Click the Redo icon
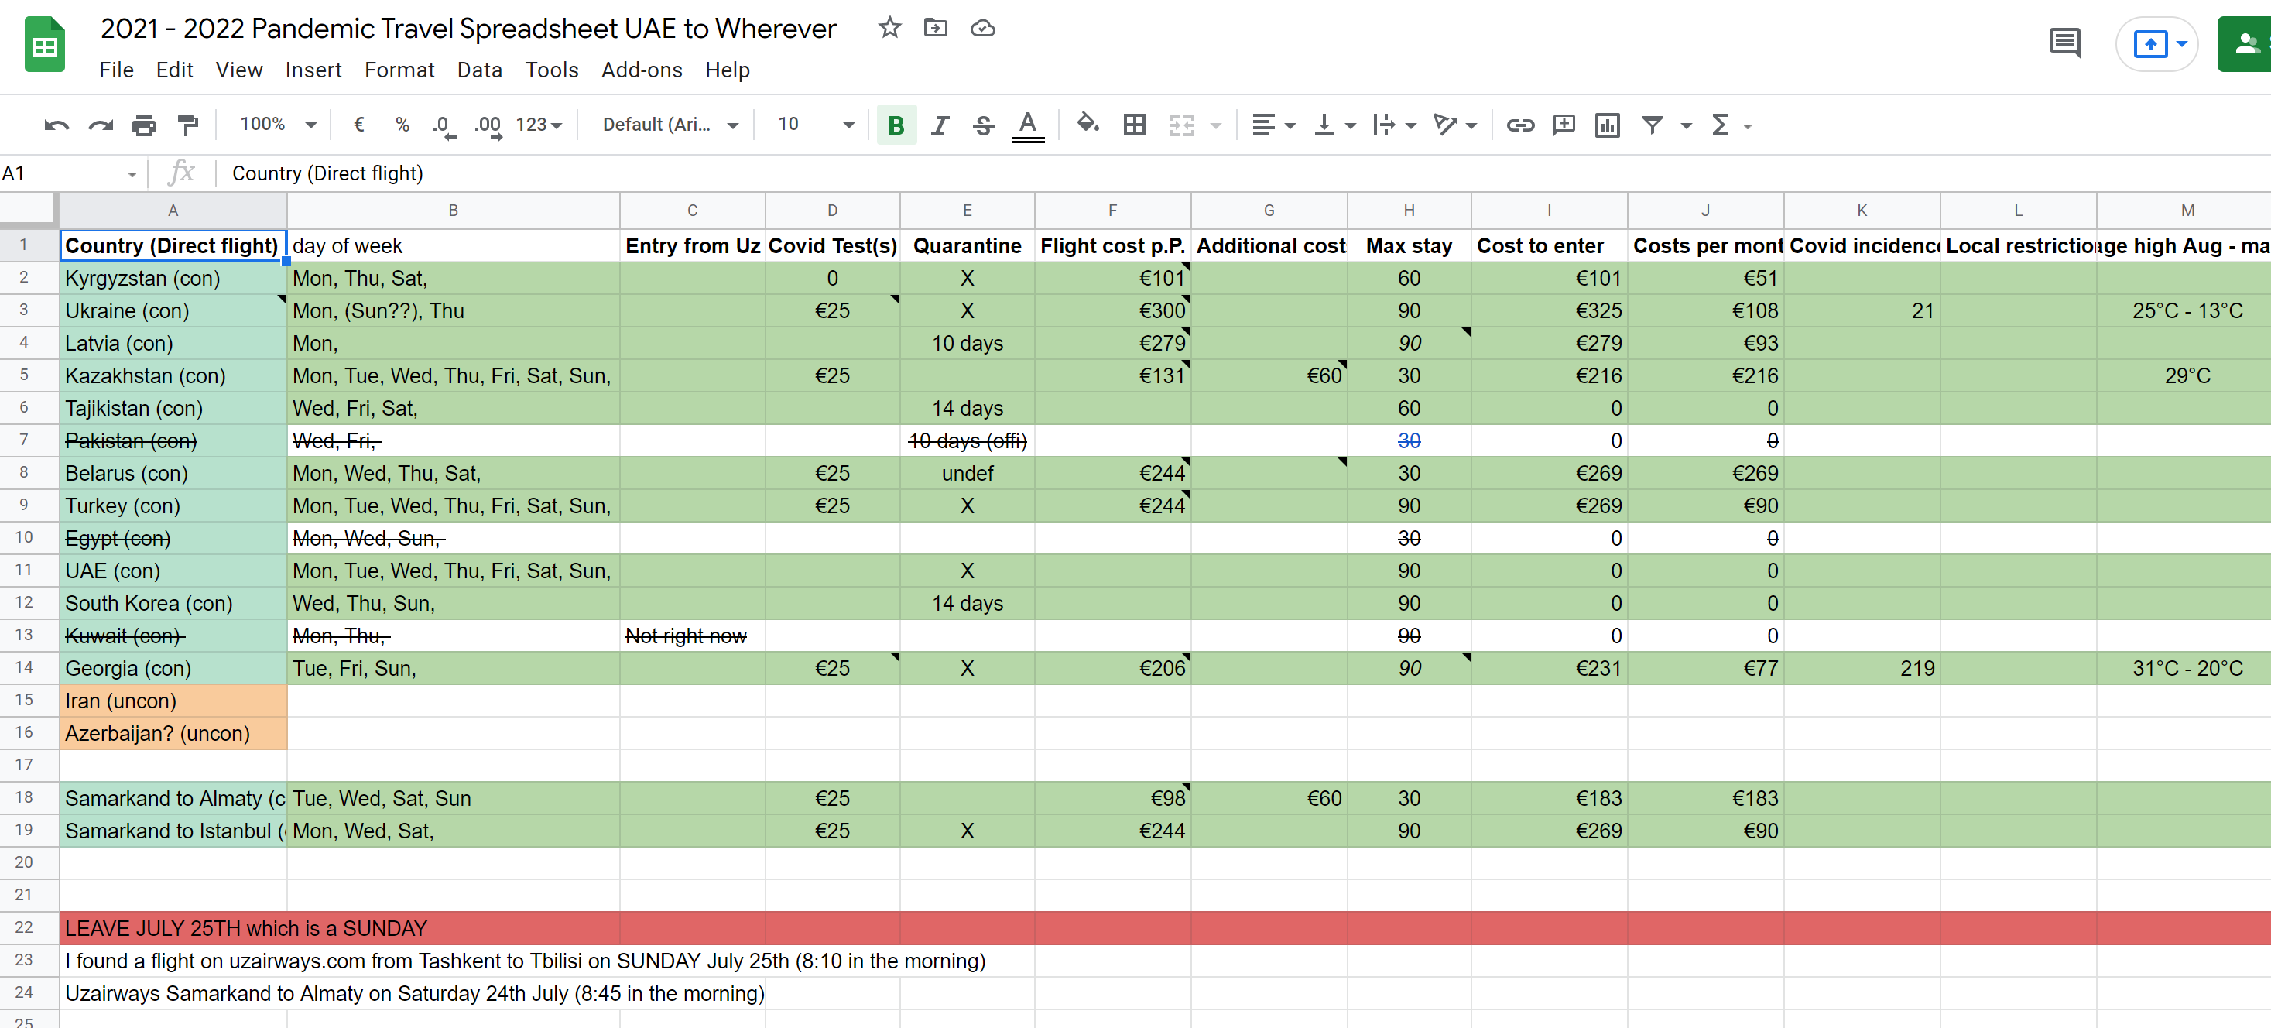 101,125
